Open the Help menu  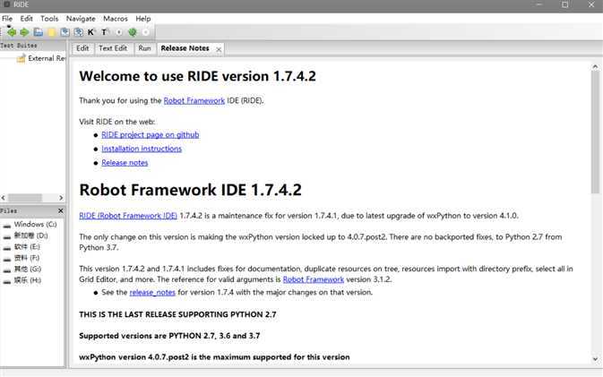143,19
